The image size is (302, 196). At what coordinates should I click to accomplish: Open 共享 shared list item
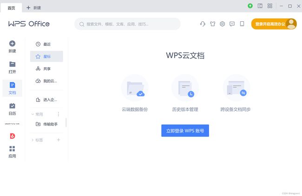46,69
